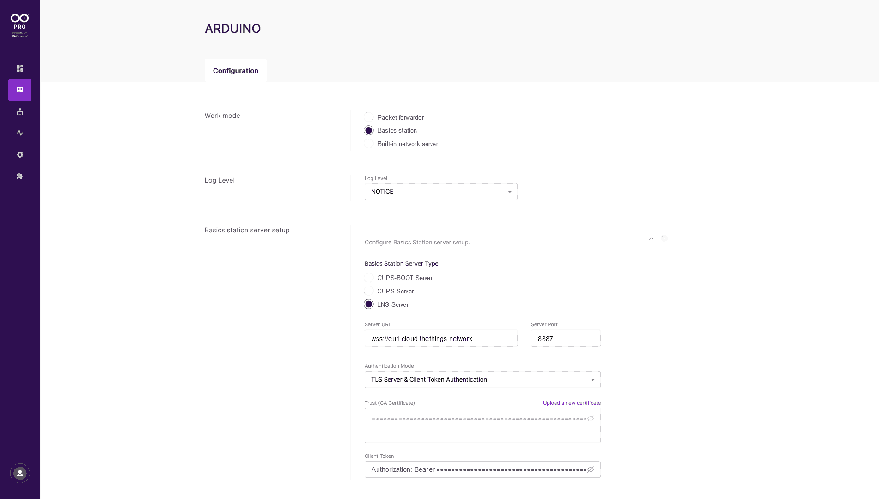Open the Log Level NOTICE dropdown
Image resolution: width=879 pixels, height=499 pixels.
click(441, 192)
